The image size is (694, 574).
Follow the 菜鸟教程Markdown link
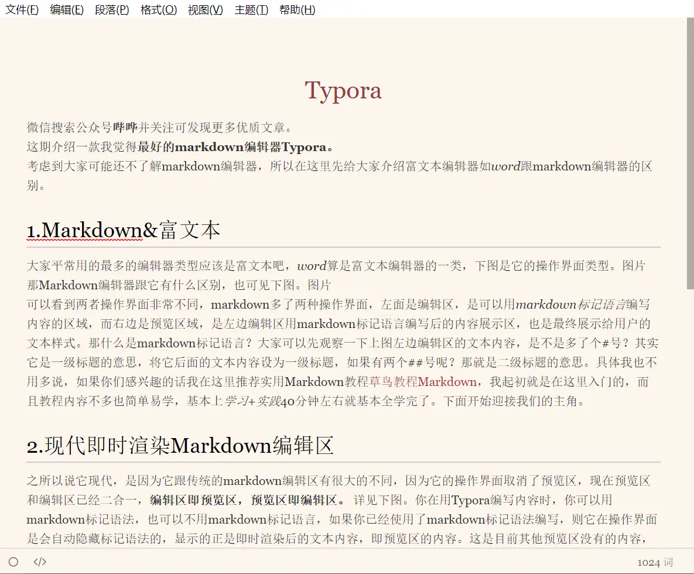(423, 381)
